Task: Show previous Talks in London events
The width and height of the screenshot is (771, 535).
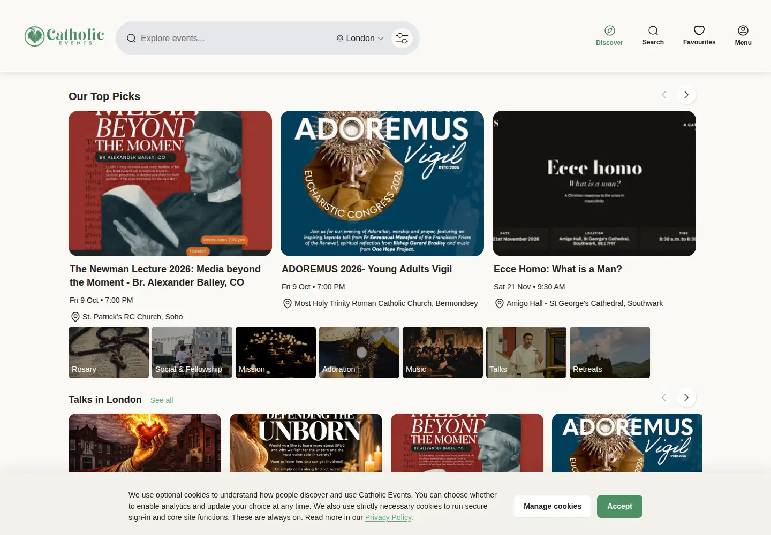Action: tap(664, 398)
